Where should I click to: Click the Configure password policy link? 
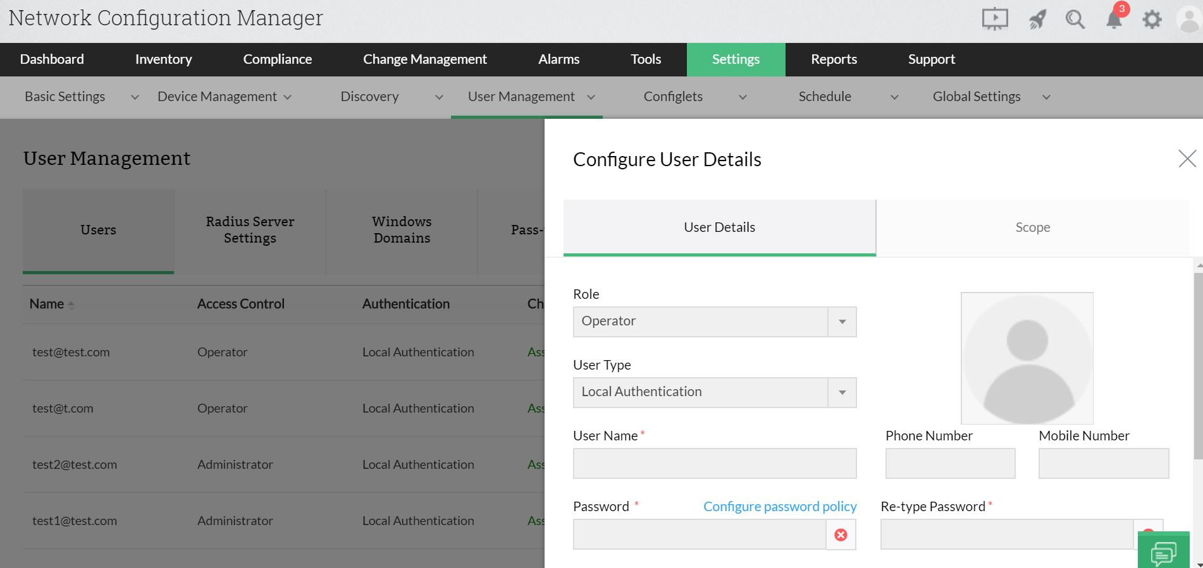pyautogui.click(x=779, y=507)
